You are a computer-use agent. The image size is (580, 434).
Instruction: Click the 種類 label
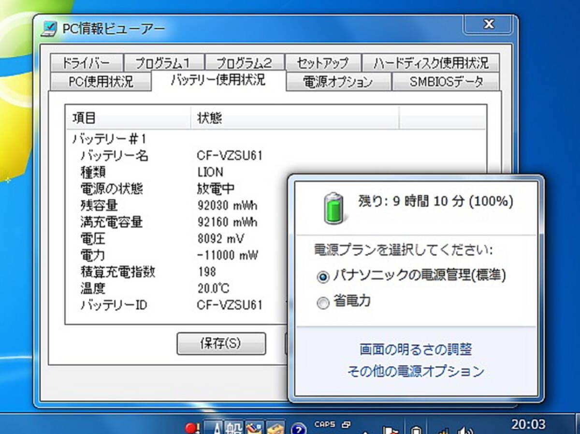coord(93,172)
